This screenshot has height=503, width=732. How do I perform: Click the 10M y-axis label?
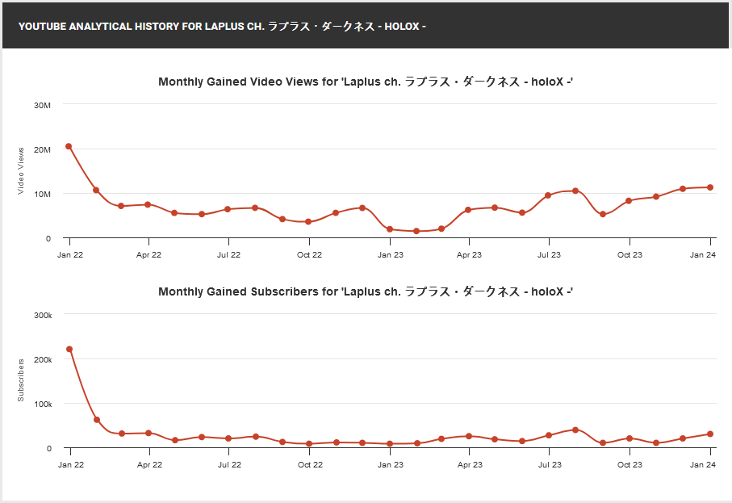point(42,195)
